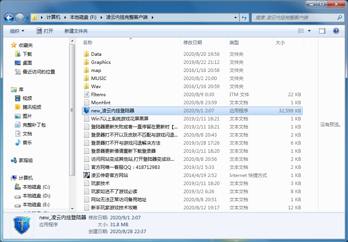Image resolution: width=348 pixels, height=242 pixels.
Task: Select the MonHint text file icon
Action: 87,102
